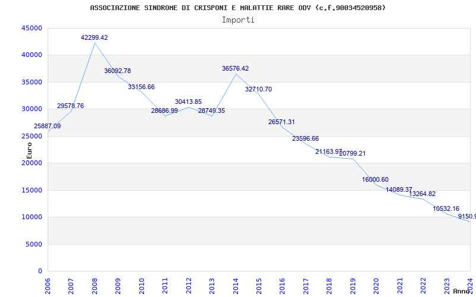Image resolution: width=476 pixels, height=297 pixels.
Task: Click the x-axis year 2014
Action: point(236,286)
